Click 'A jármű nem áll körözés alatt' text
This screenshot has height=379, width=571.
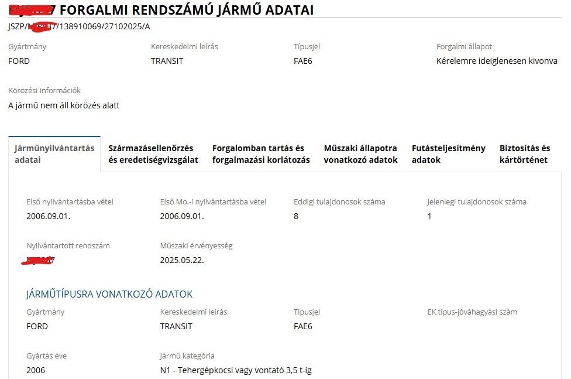pos(64,105)
